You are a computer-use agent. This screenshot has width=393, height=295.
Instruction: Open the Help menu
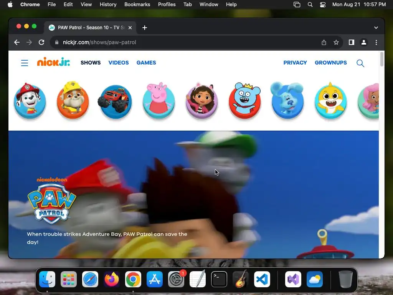click(x=231, y=5)
